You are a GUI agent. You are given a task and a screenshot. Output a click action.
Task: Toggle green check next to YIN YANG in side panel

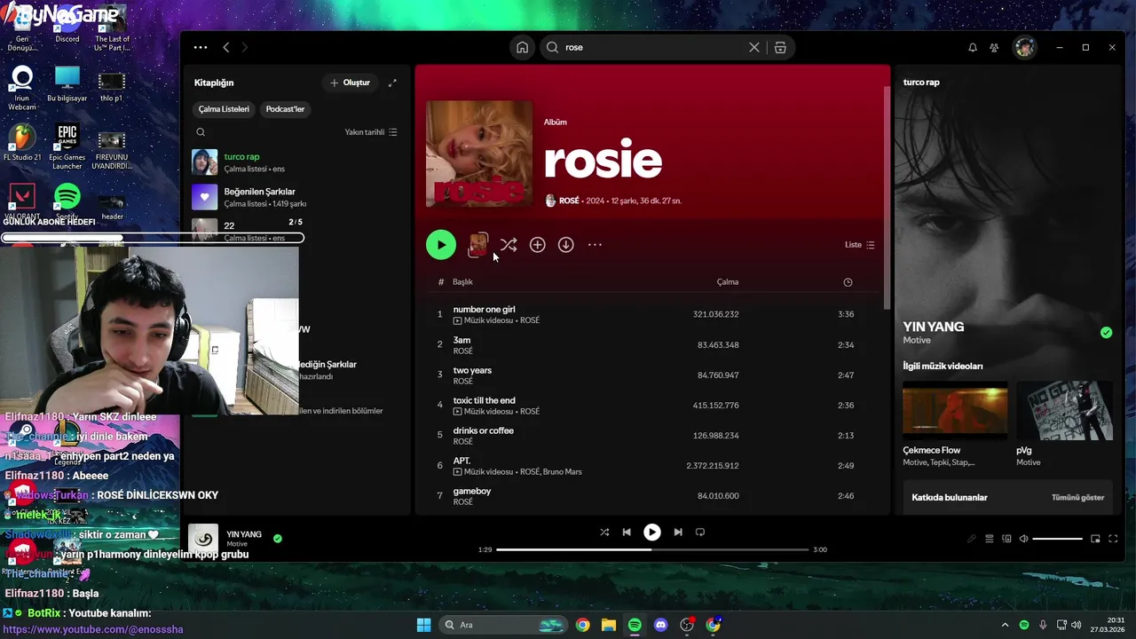point(1106,333)
